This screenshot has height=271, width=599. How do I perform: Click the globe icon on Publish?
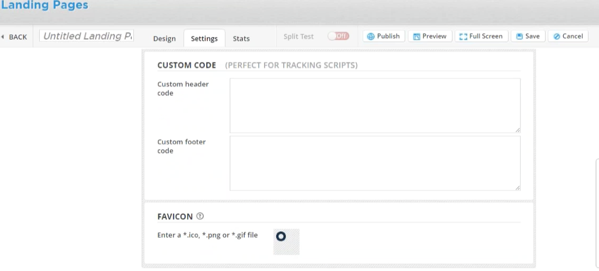370,36
